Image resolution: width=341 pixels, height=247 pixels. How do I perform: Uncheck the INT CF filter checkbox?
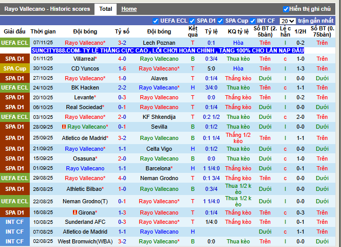pyautogui.click(x=253, y=21)
